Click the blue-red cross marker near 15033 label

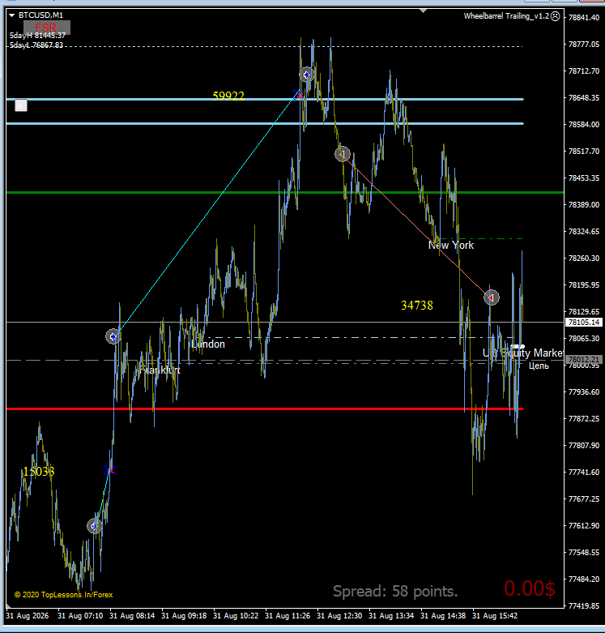[x=109, y=470]
